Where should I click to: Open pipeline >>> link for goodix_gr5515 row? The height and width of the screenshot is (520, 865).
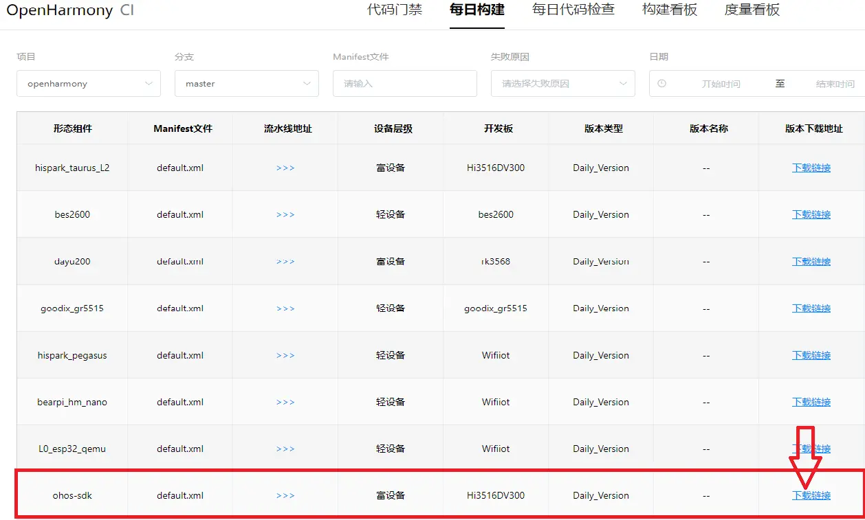285,308
